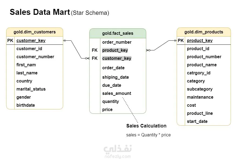Select the sales_amount field
235x159 pixels.
pyautogui.click(x=117, y=94)
